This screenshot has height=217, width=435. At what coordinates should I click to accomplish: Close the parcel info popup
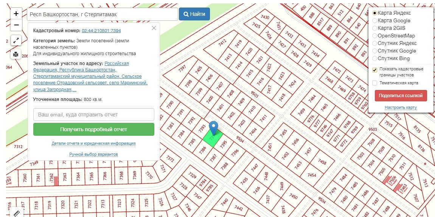pyautogui.click(x=154, y=28)
